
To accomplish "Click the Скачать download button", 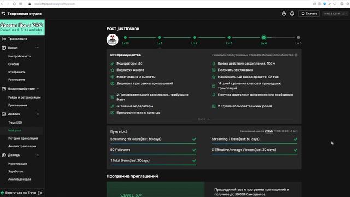I will [309, 14].
